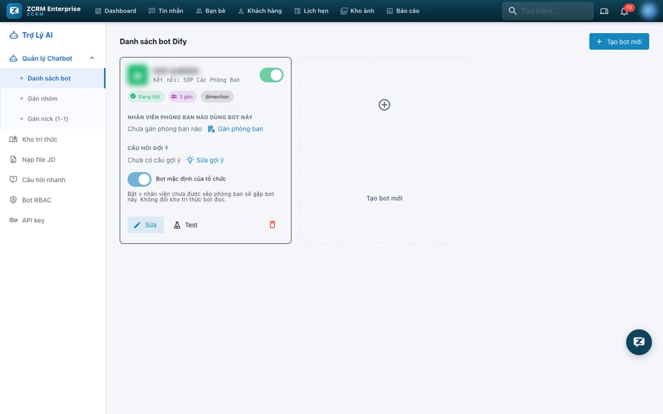The image size is (663, 414).
Task: Open Báo cáo in top navigation
Action: pyautogui.click(x=403, y=11)
